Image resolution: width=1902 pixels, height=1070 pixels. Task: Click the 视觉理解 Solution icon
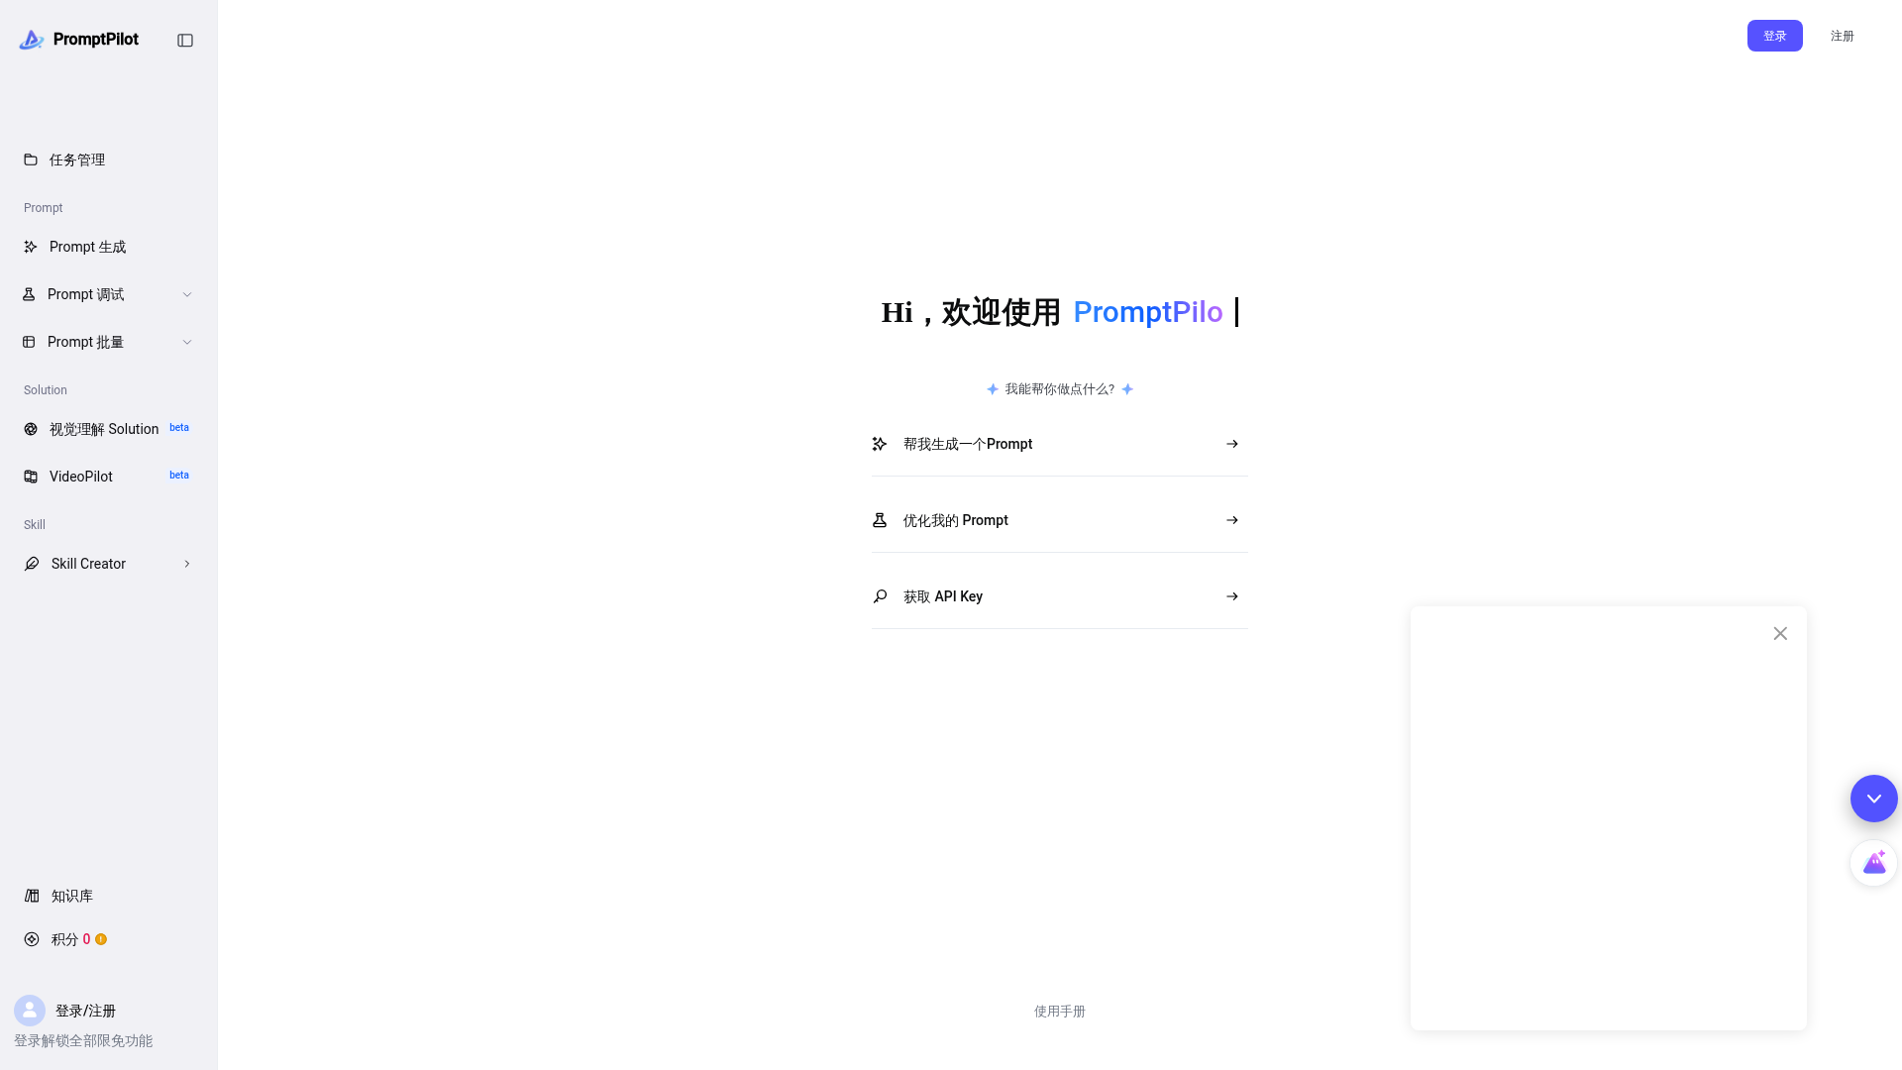(31, 429)
